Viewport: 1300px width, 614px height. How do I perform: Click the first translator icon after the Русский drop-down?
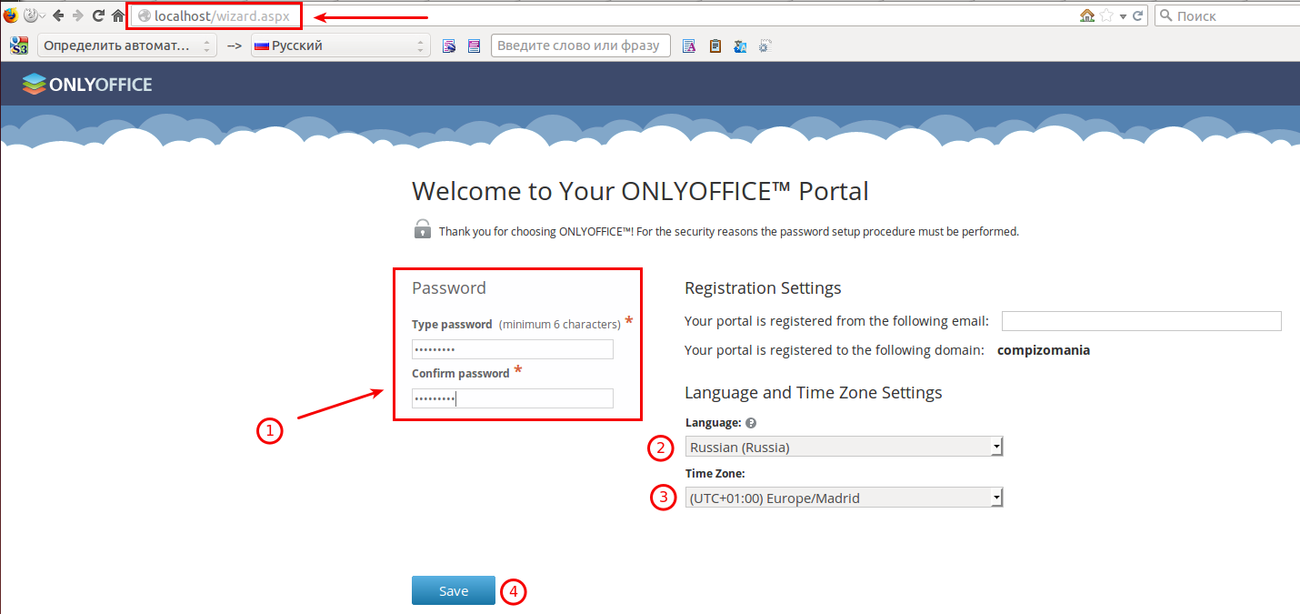click(449, 45)
